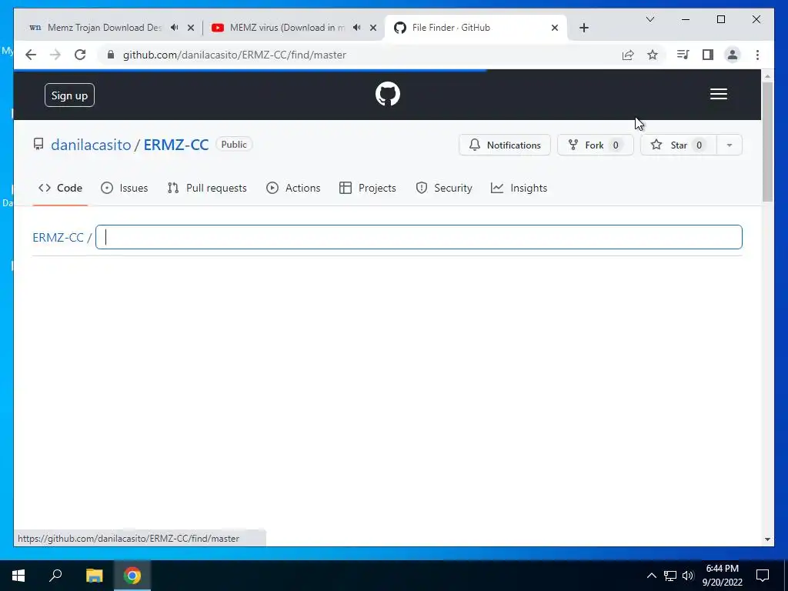Open File Explorer from taskbar
The height and width of the screenshot is (591, 788).
coord(95,576)
